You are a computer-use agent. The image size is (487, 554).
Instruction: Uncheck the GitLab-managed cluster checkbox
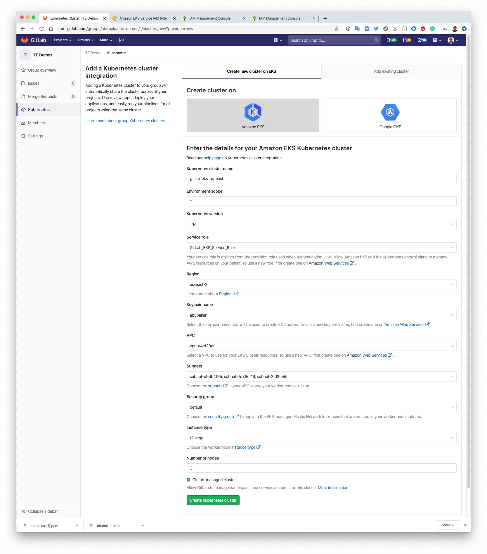[x=188, y=480]
